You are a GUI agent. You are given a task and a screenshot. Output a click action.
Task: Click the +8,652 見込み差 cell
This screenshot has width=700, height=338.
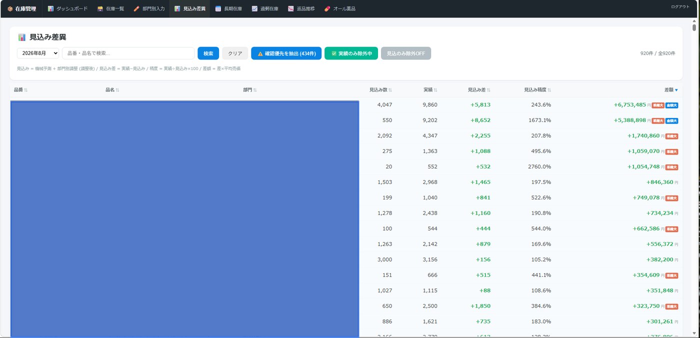pyautogui.click(x=480, y=120)
